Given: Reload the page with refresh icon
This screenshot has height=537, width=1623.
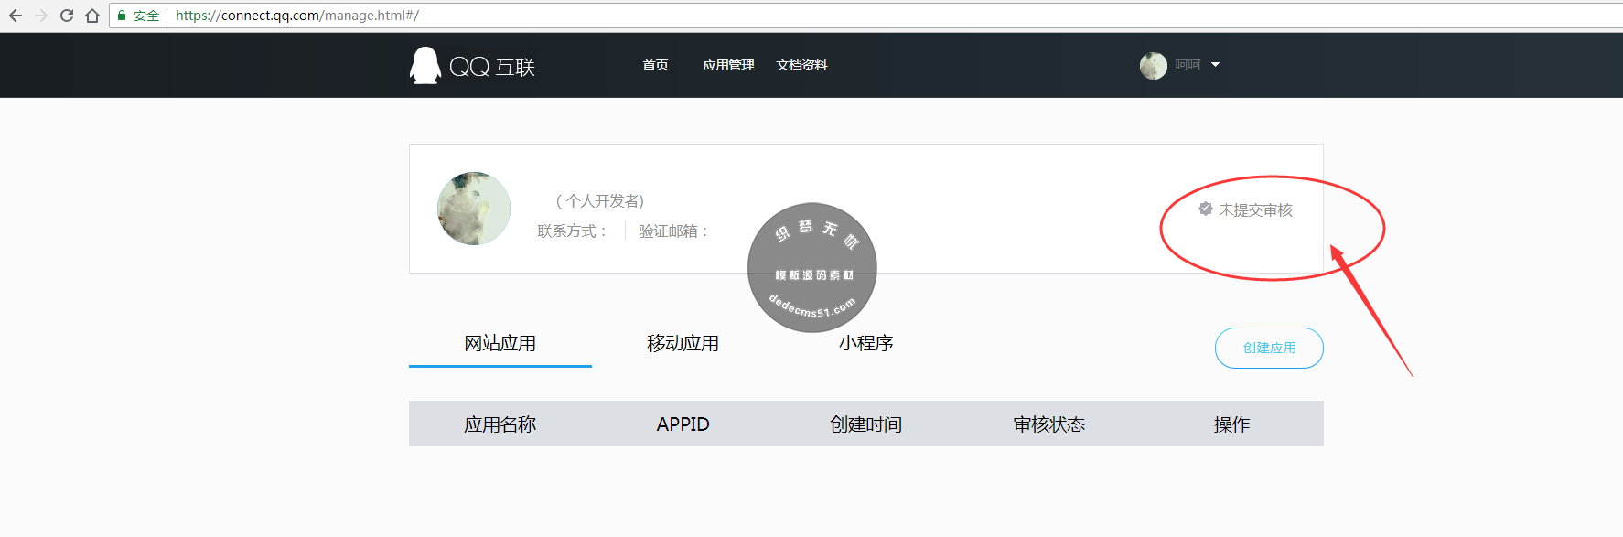Looking at the screenshot, I should (67, 16).
